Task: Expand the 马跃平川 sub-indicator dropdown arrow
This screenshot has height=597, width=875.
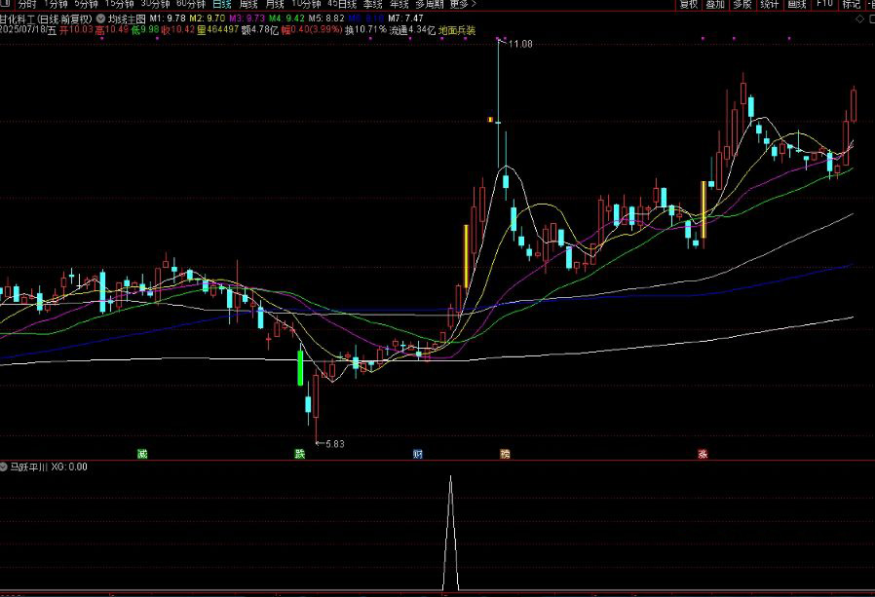Action: coord(4,467)
